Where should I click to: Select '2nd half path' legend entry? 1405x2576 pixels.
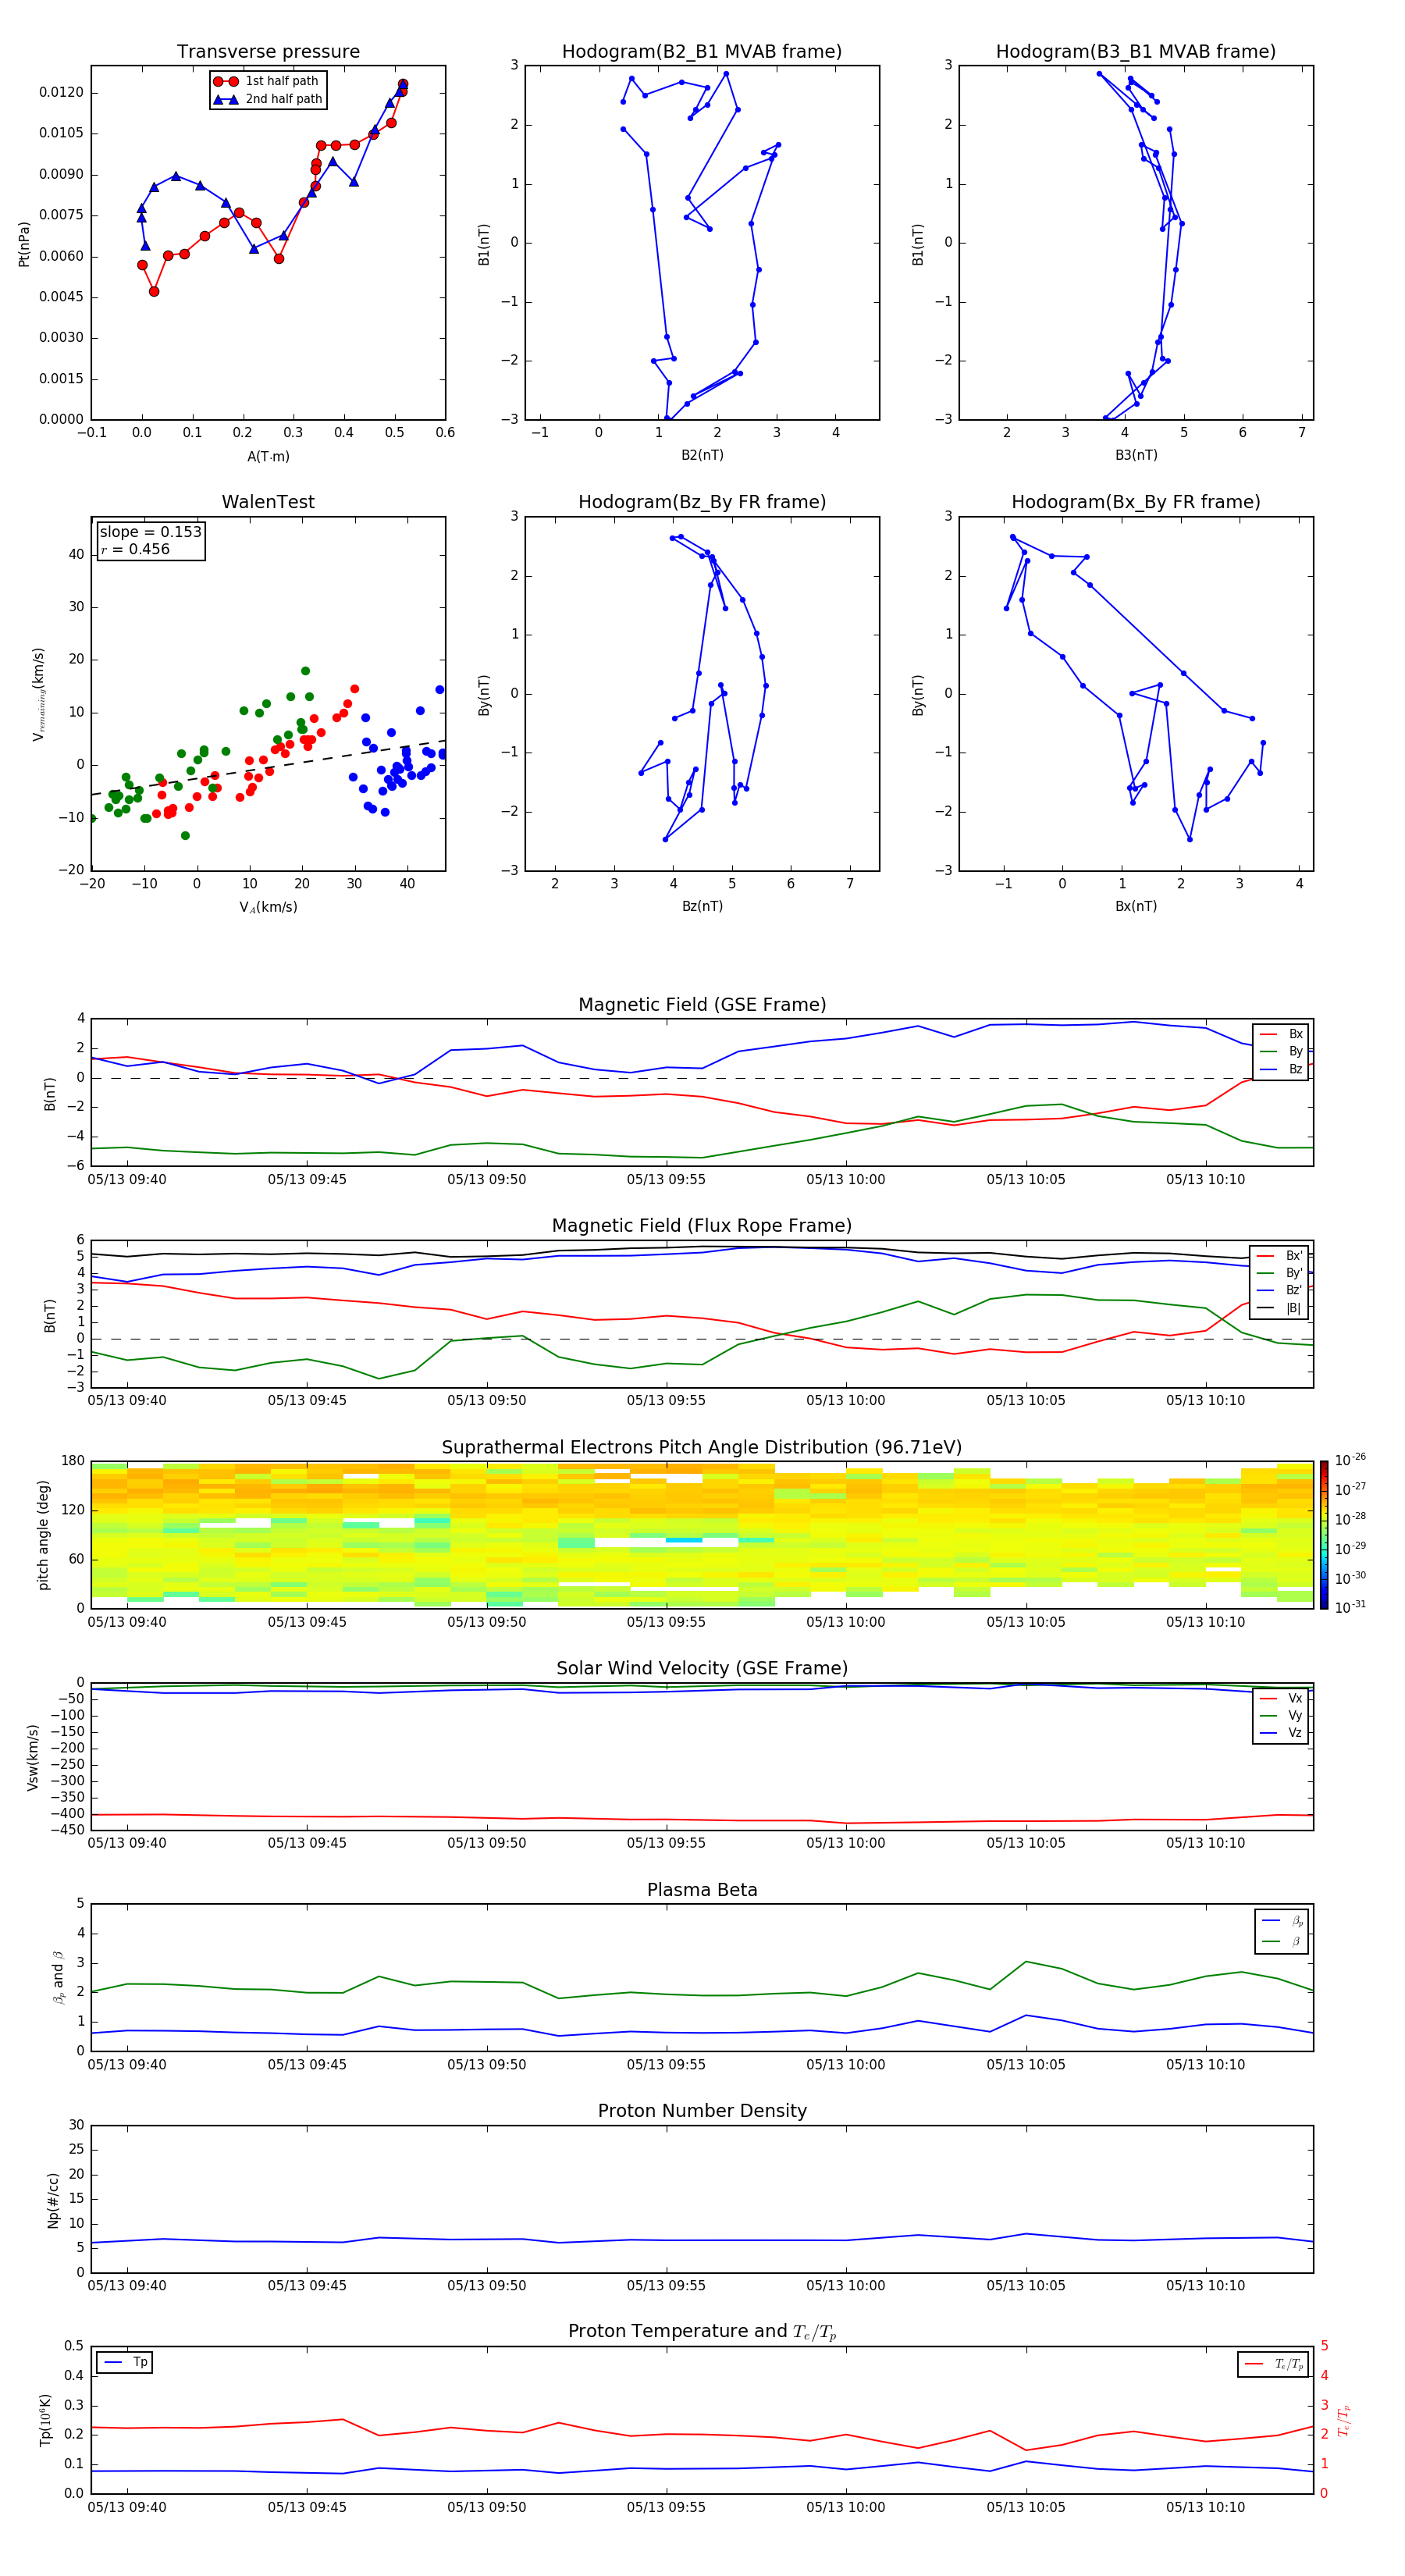267,99
